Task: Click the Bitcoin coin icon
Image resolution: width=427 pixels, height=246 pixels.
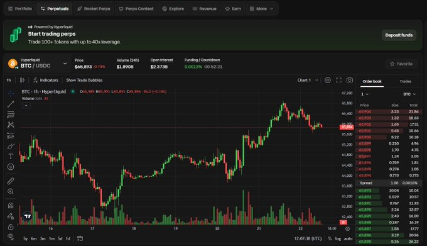Action: point(13,64)
